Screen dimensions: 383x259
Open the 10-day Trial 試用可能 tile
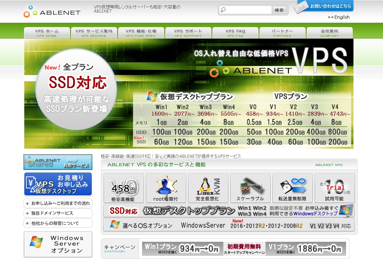pos(334,188)
